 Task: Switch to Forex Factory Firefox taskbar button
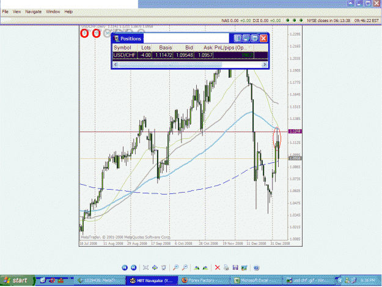click(x=204, y=281)
